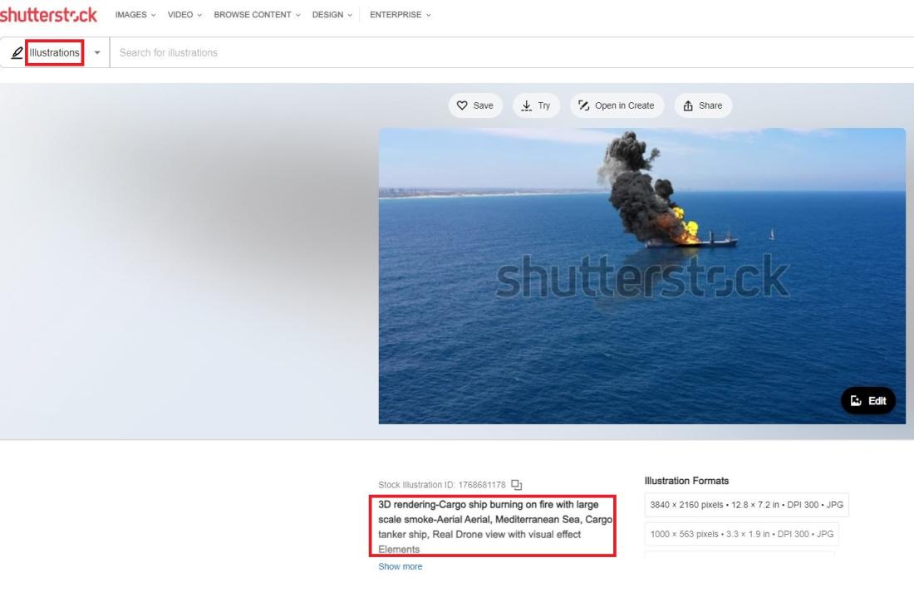Click the Try download button
Image resolution: width=914 pixels, height=592 pixels.
tap(536, 105)
